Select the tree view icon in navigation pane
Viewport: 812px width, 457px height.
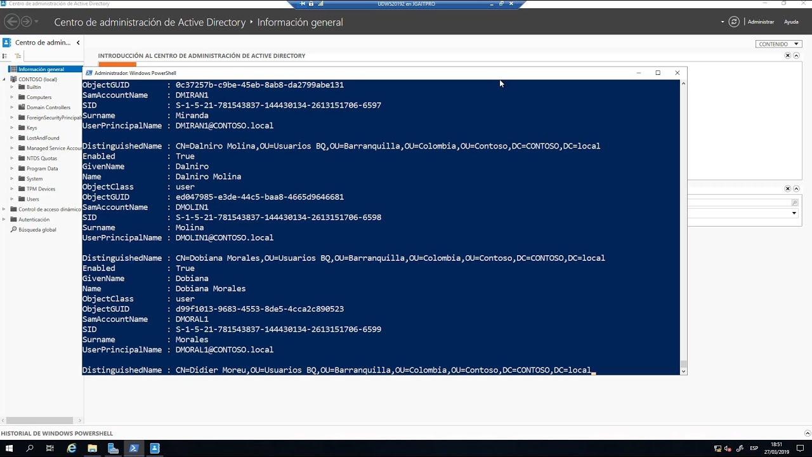tap(18, 56)
